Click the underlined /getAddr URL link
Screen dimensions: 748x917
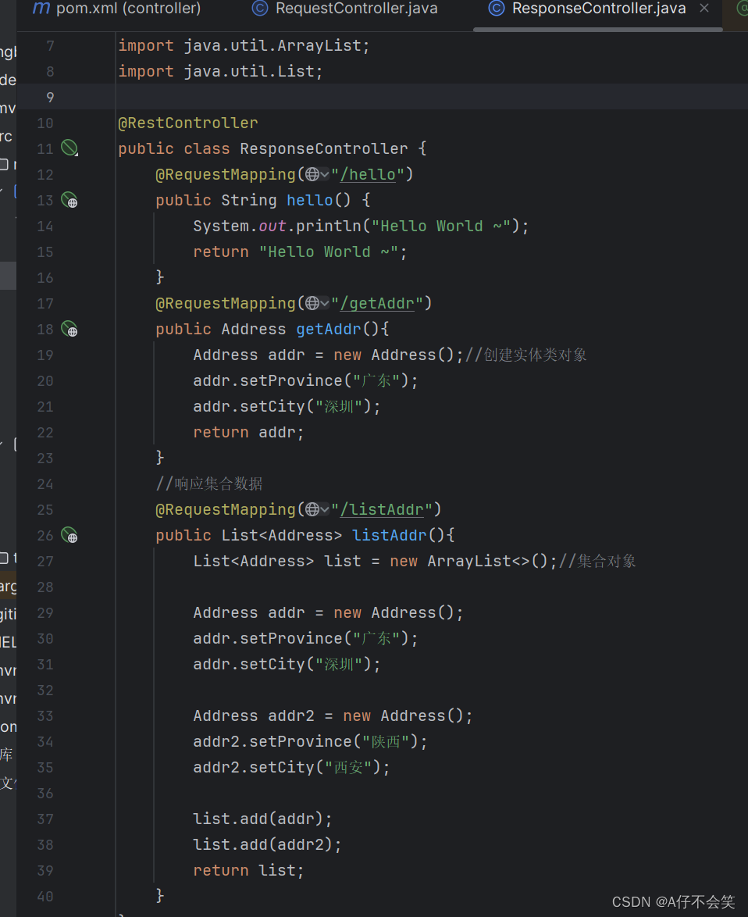(x=378, y=303)
